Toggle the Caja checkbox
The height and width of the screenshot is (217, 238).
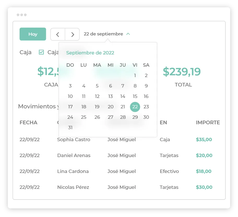click(x=41, y=52)
